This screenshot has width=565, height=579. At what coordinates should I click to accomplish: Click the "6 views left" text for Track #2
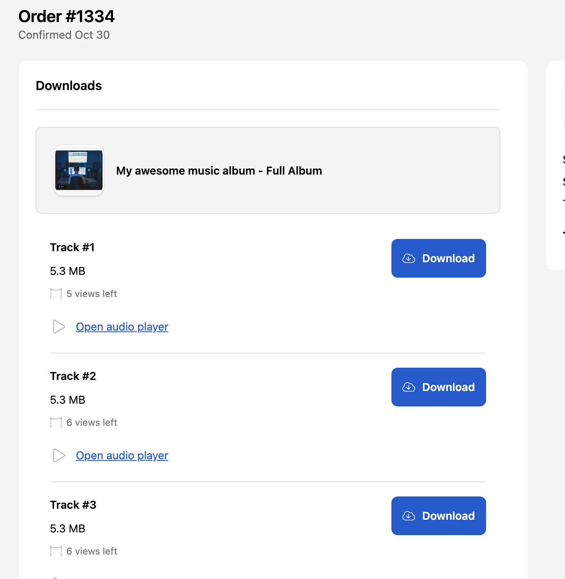coord(92,423)
